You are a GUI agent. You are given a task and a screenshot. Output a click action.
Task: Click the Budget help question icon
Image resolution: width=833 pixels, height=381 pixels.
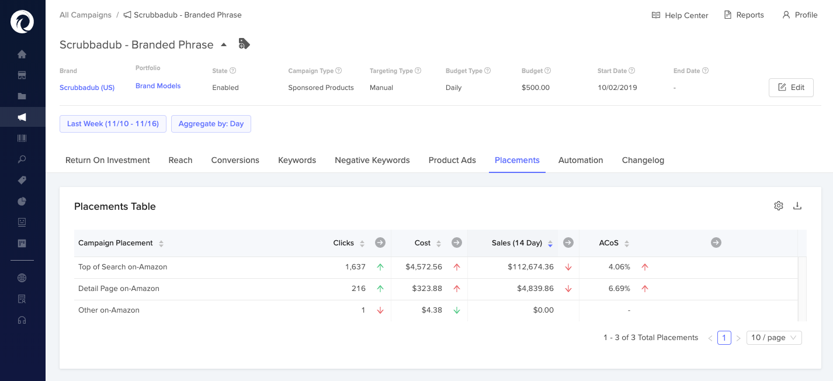click(x=548, y=71)
